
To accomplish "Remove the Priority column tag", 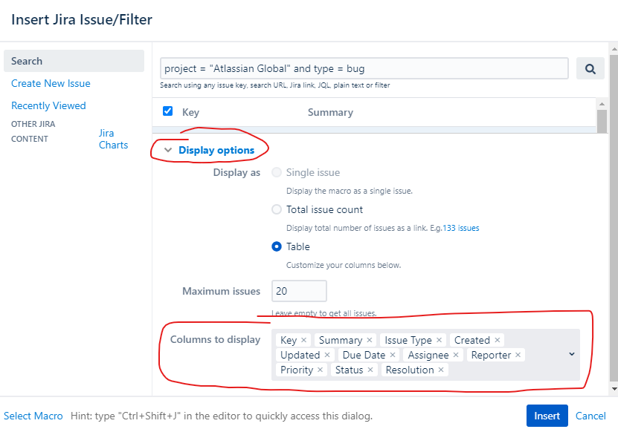I will pyautogui.click(x=320, y=370).
